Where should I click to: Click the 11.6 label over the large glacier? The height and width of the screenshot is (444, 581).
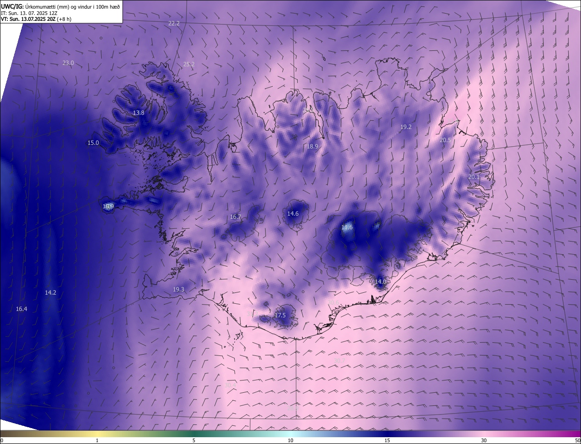347,227
